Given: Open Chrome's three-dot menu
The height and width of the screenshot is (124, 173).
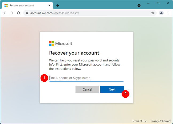Looking at the screenshot, I should [168, 13].
